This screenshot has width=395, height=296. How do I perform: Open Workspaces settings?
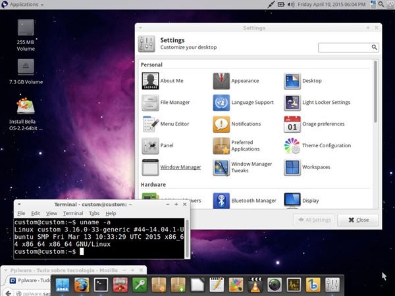point(307,167)
